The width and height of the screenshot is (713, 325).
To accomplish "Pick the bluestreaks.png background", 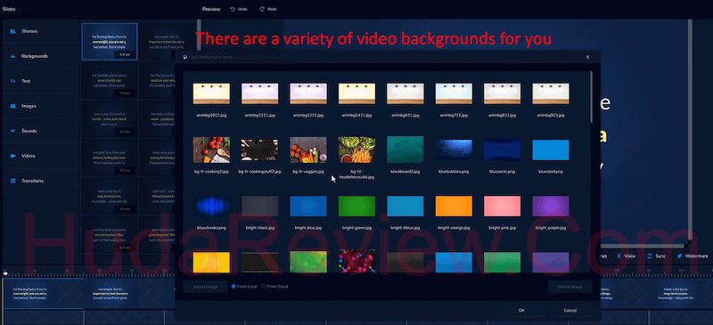I will 211,207.
